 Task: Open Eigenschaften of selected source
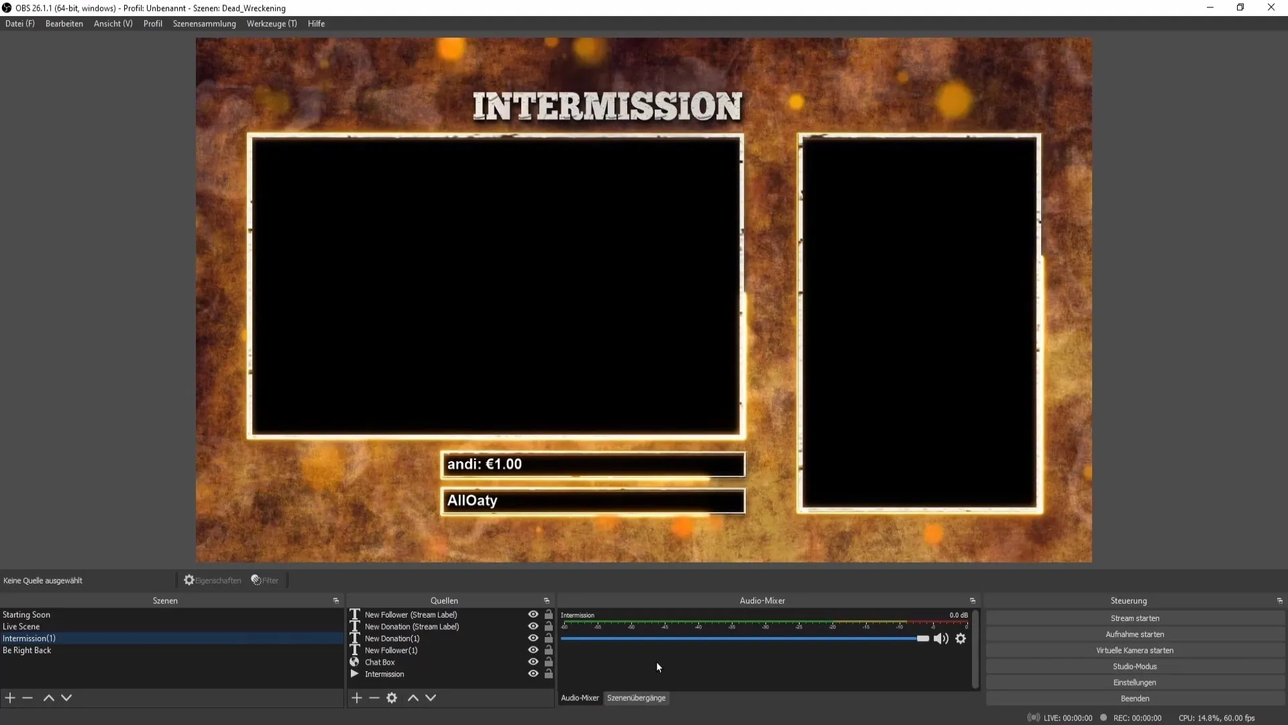click(213, 581)
